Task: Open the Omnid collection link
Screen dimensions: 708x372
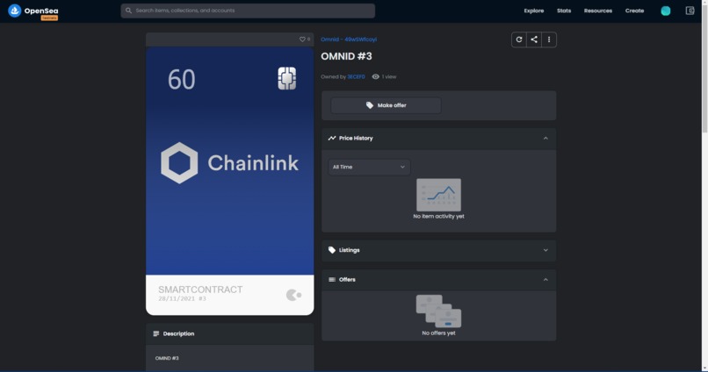Action: click(349, 39)
